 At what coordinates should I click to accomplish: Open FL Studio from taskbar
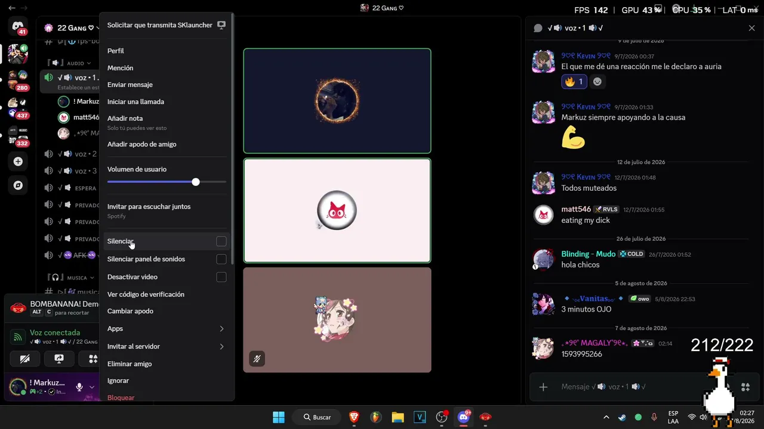point(375,417)
